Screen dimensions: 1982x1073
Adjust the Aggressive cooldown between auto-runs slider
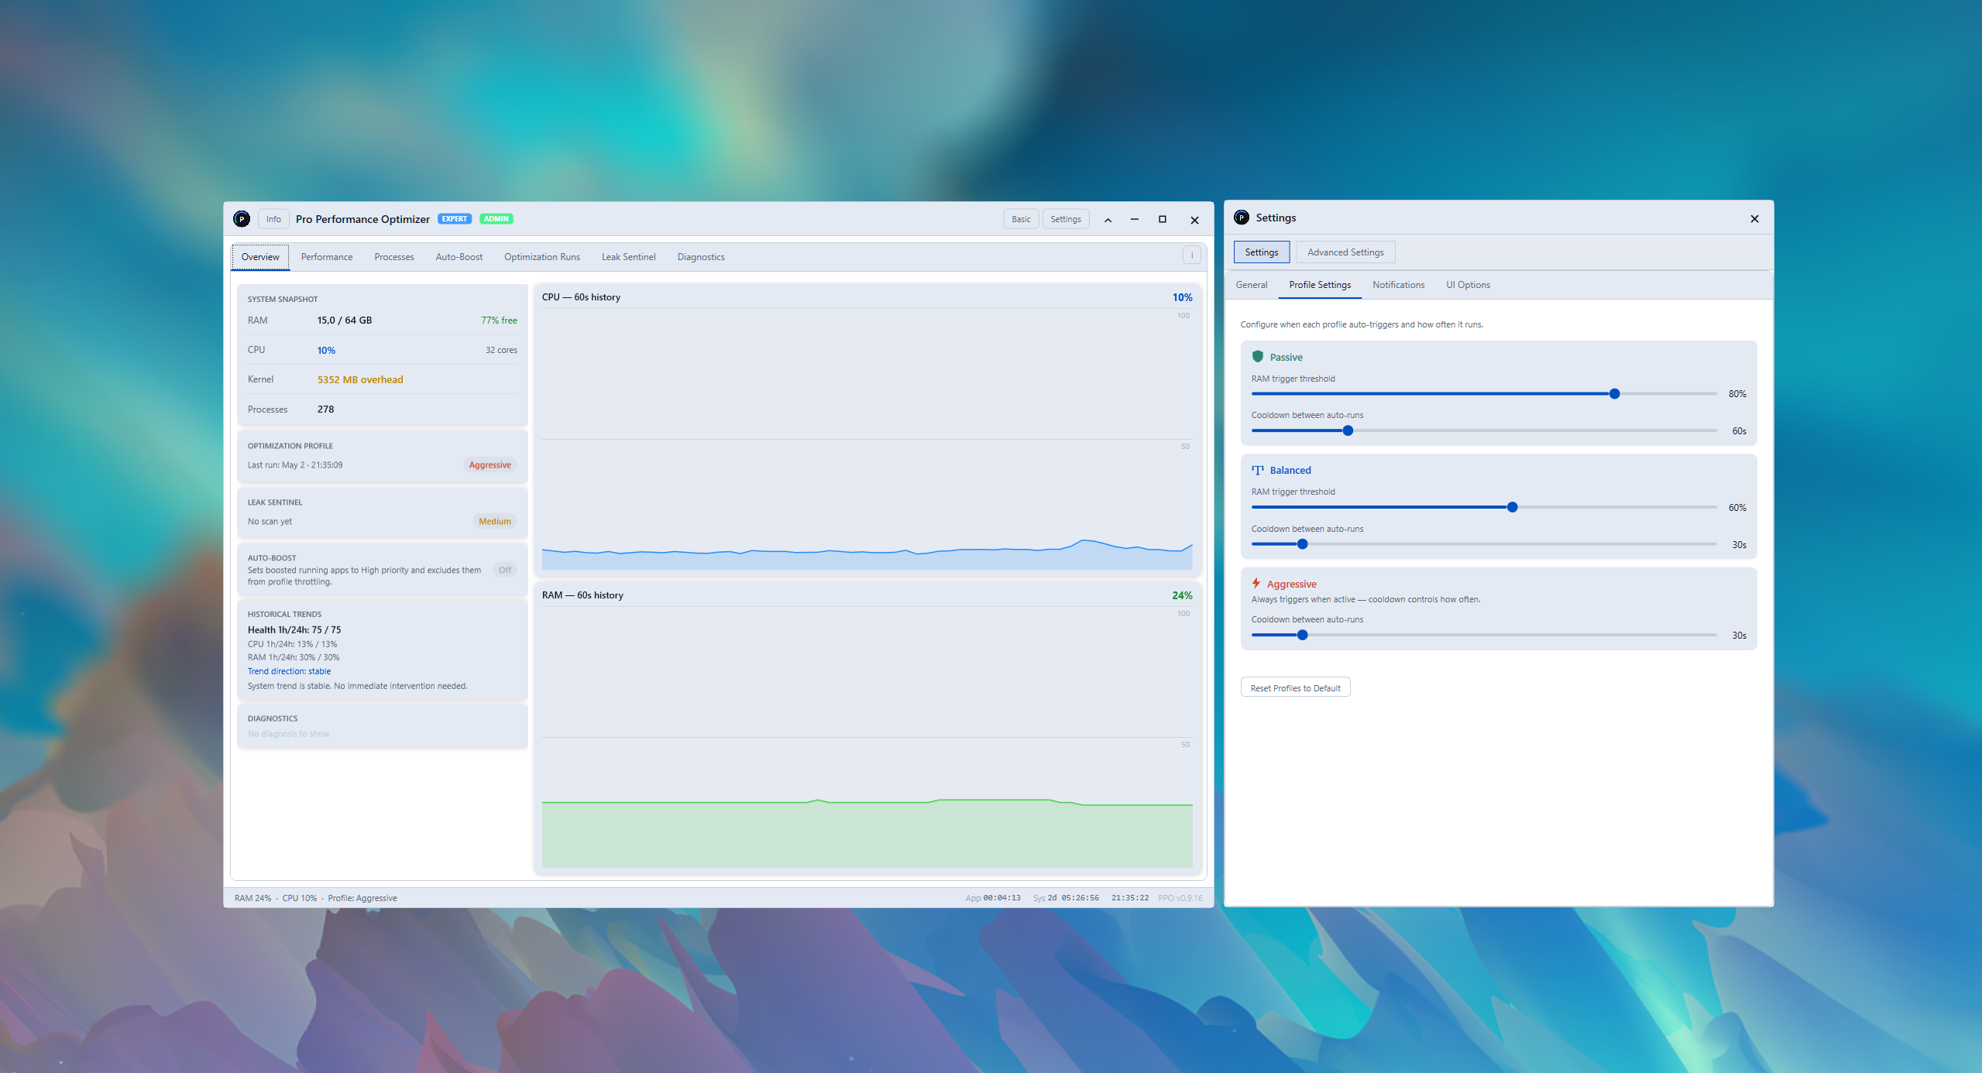pos(1484,635)
